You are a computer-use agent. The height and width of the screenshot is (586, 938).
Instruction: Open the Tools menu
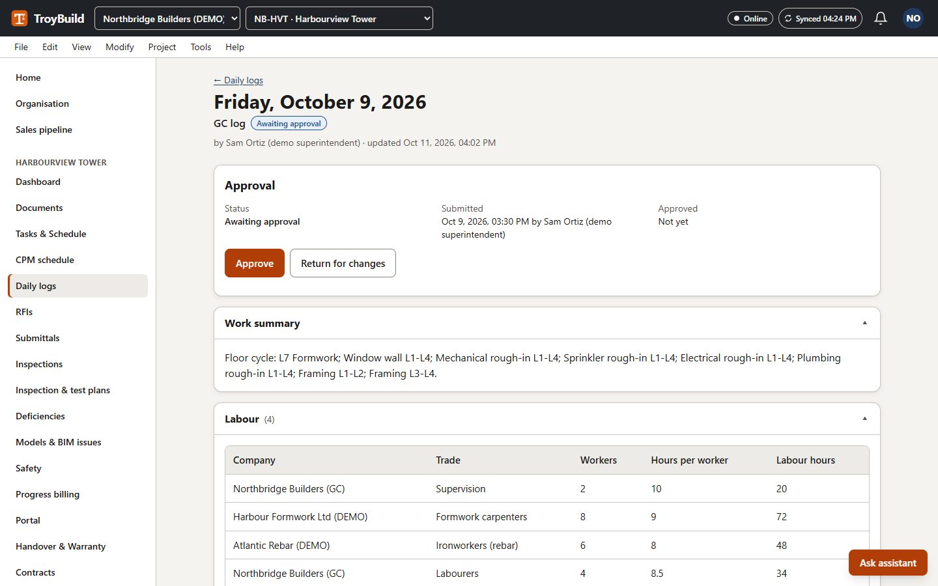201,47
